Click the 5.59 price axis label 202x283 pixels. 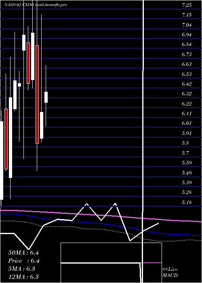point(187,163)
